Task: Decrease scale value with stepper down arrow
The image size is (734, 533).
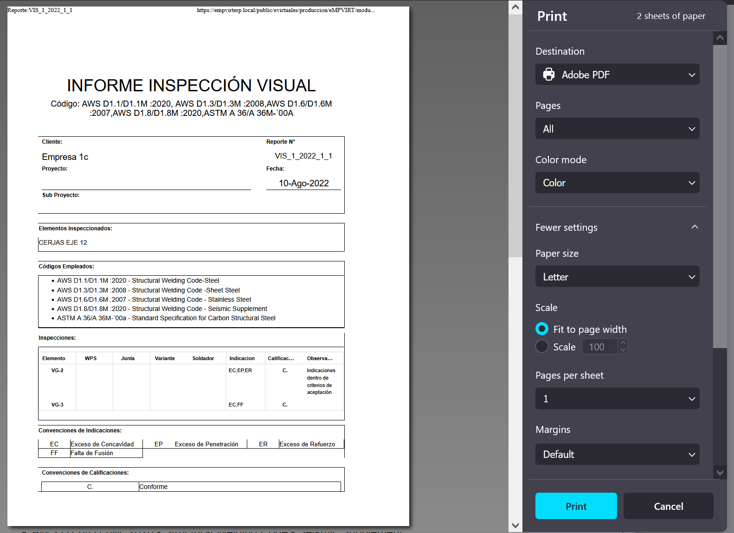Action: [x=623, y=350]
